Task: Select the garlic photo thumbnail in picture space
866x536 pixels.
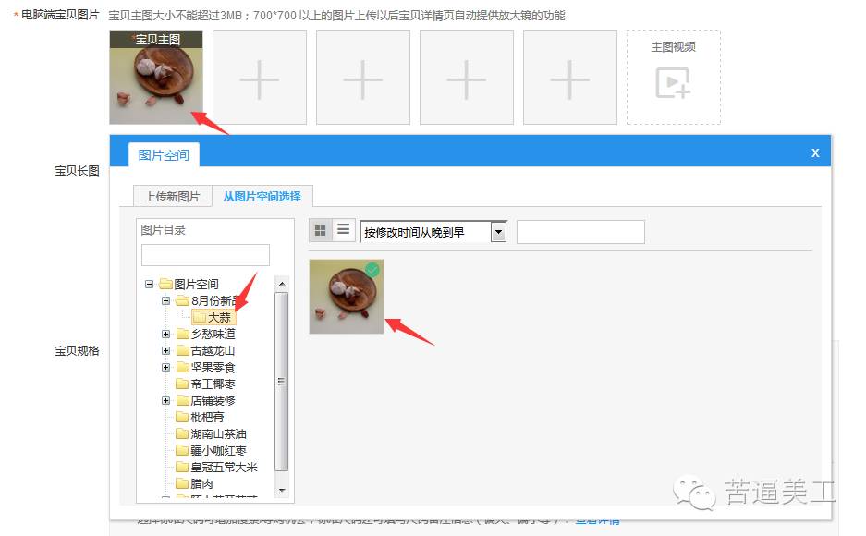Action: tap(346, 297)
